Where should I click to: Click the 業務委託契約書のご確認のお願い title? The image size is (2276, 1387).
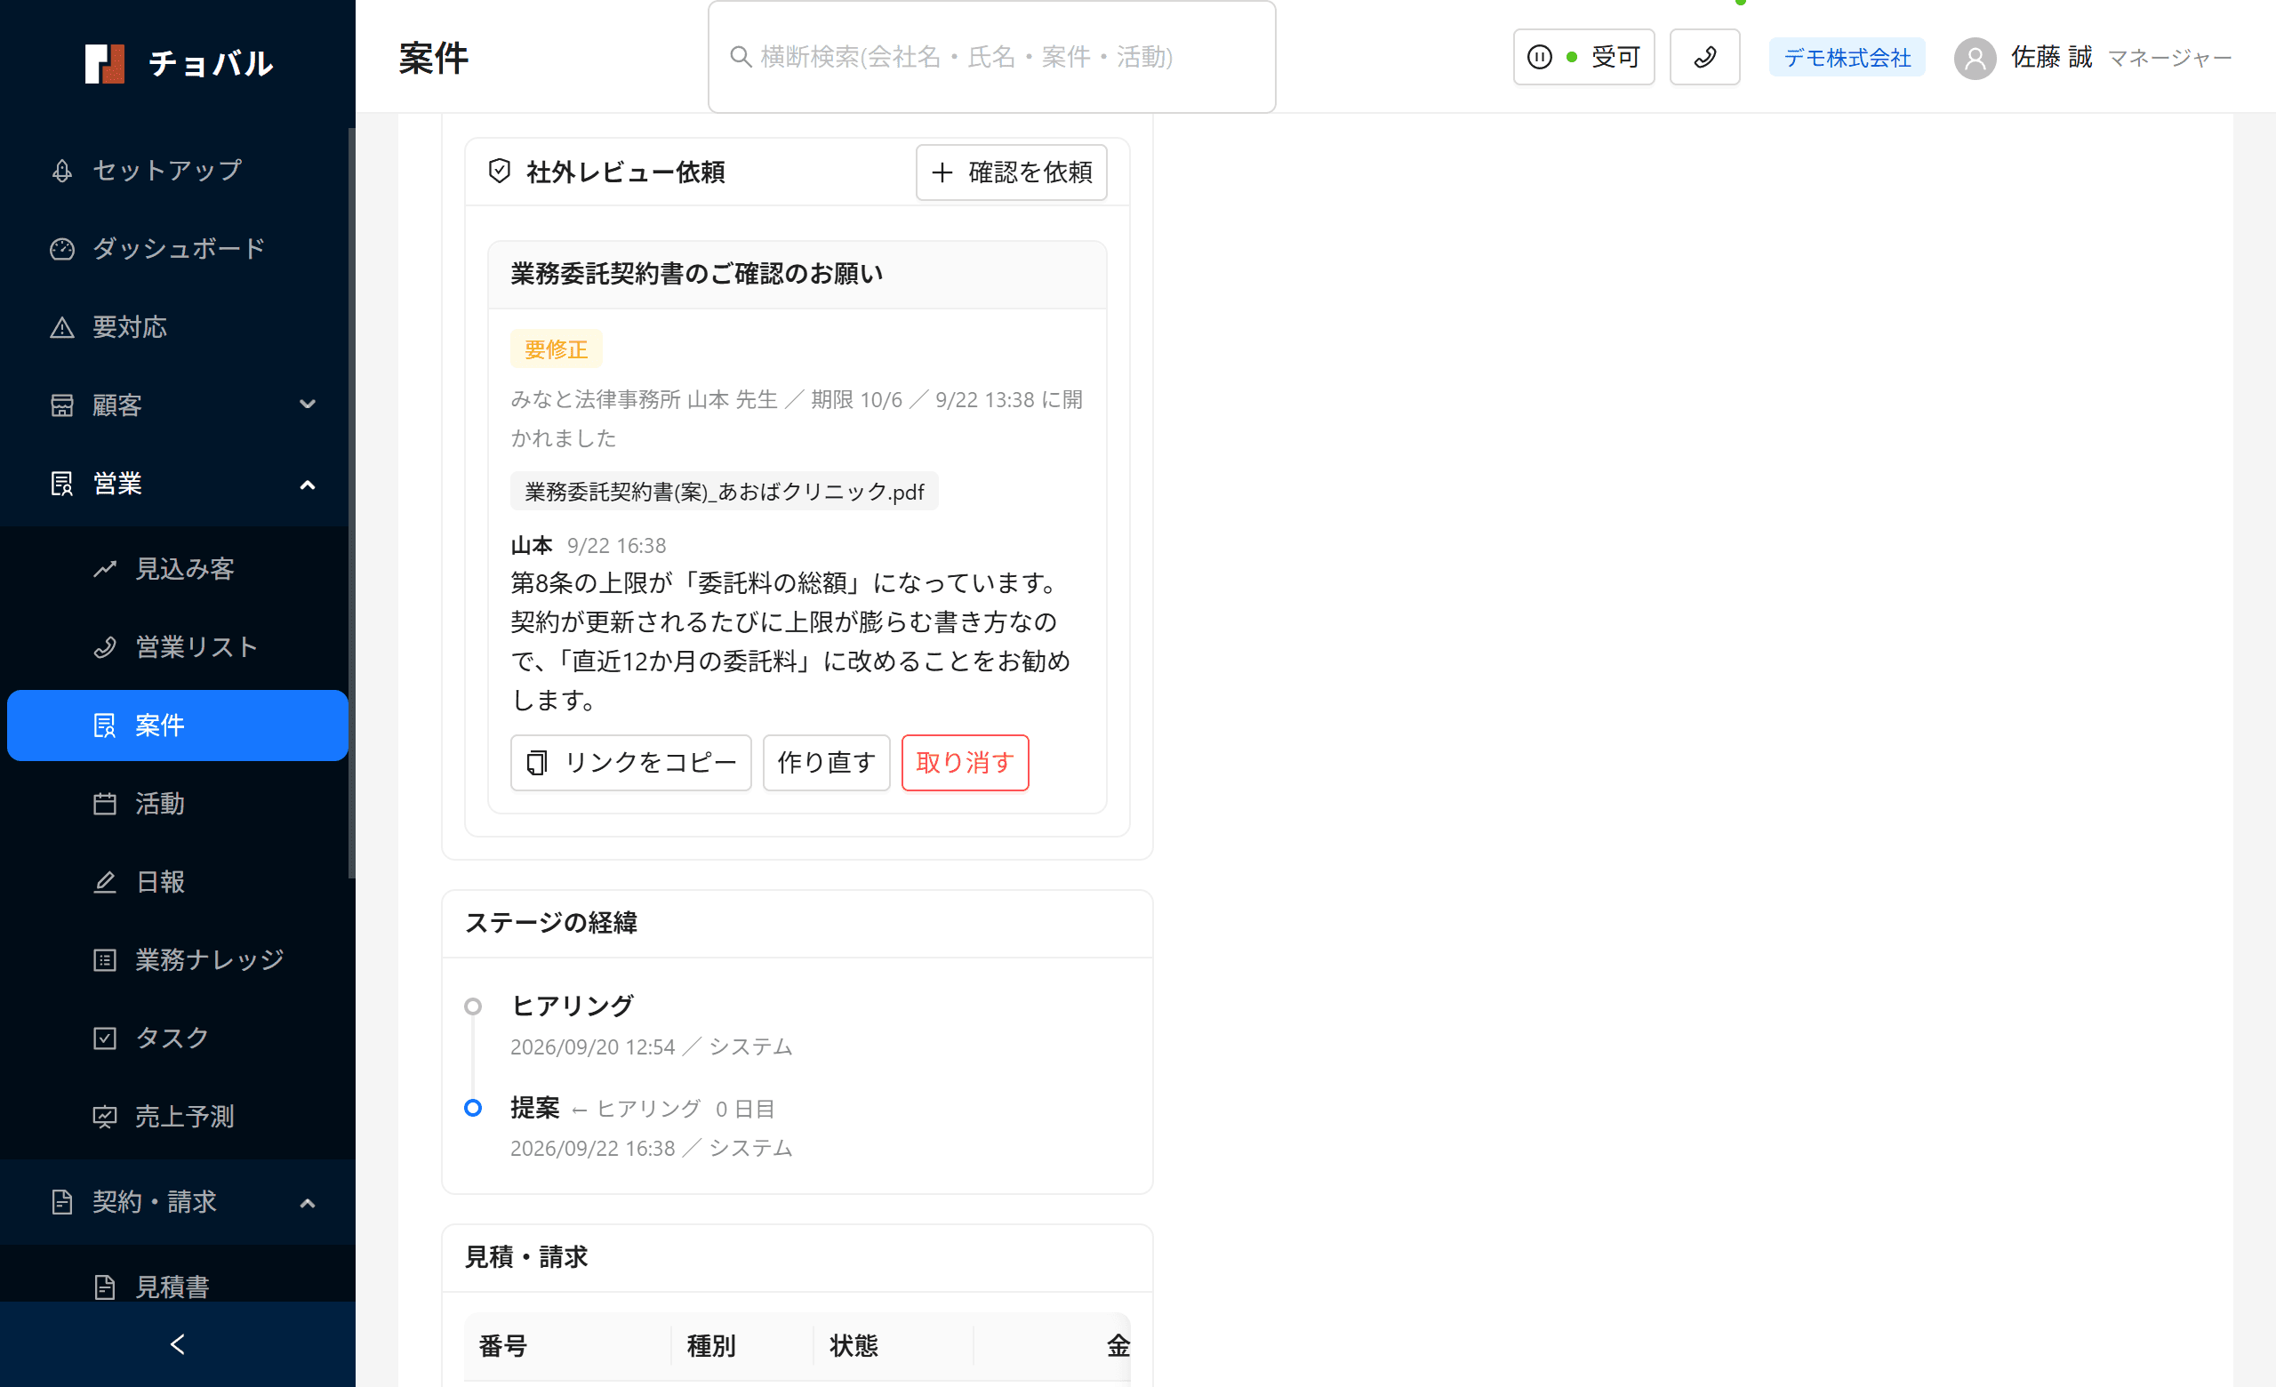coord(696,274)
